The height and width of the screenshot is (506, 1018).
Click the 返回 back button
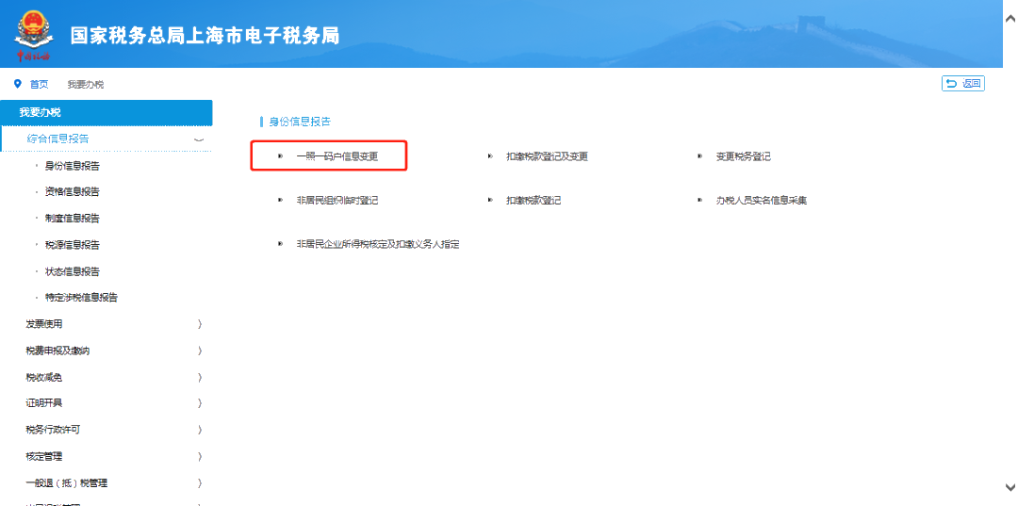click(962, 83)
